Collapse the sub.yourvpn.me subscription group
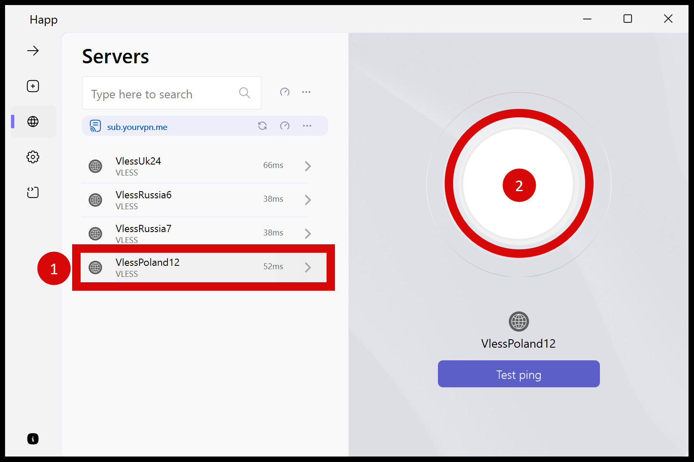 tap(137, 127)
